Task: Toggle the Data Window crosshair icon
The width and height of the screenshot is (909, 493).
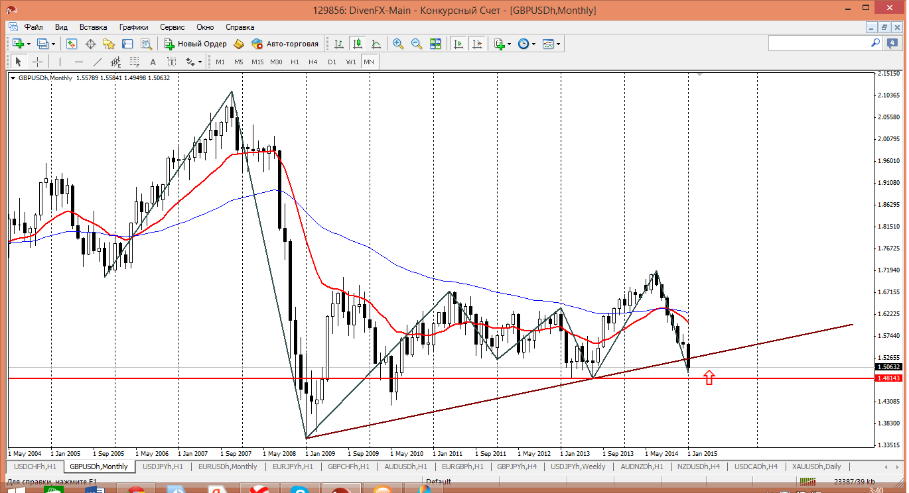Action: coord(90,44)
